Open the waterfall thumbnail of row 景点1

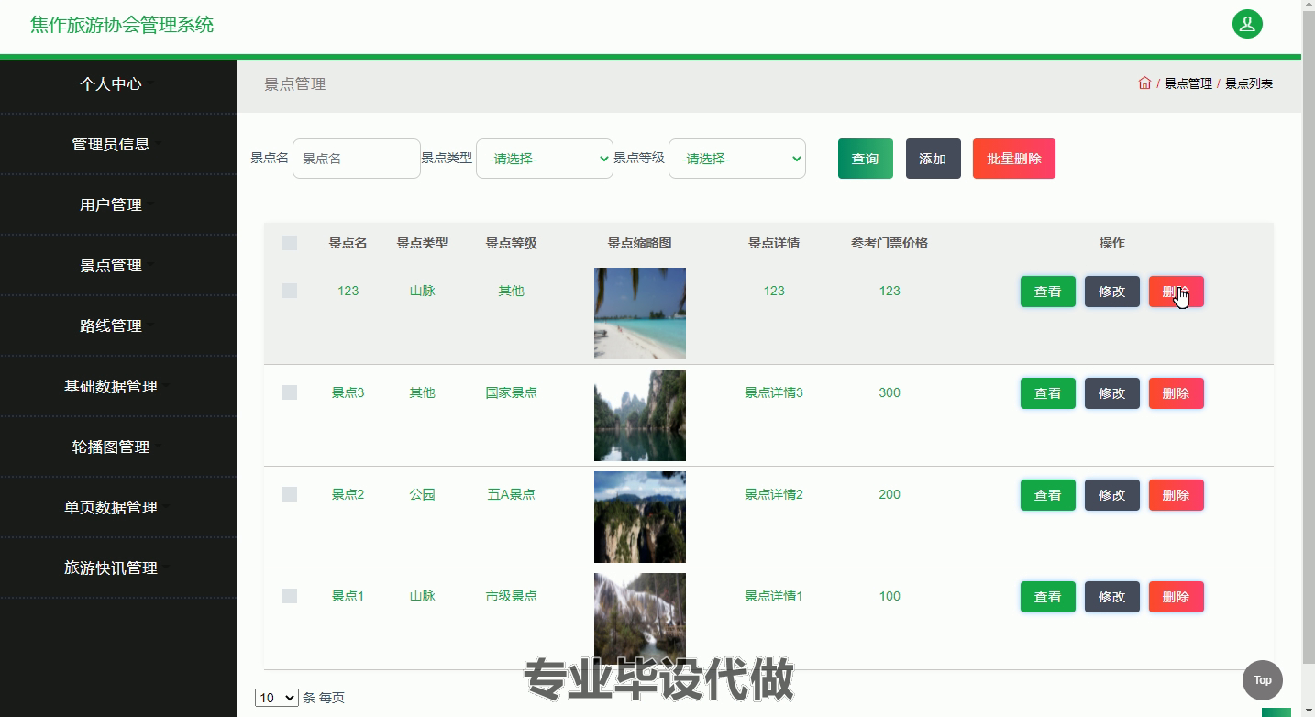click(x=640, y=619)
